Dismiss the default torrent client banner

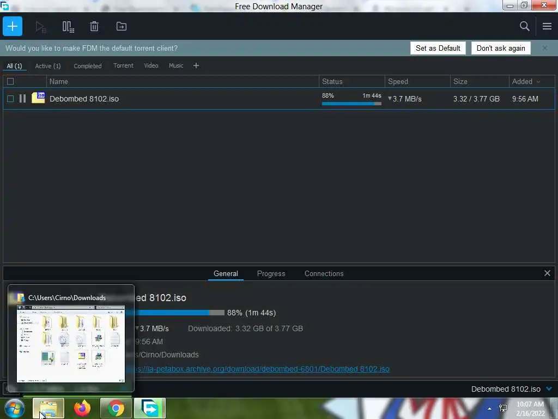tap(544, 48)
